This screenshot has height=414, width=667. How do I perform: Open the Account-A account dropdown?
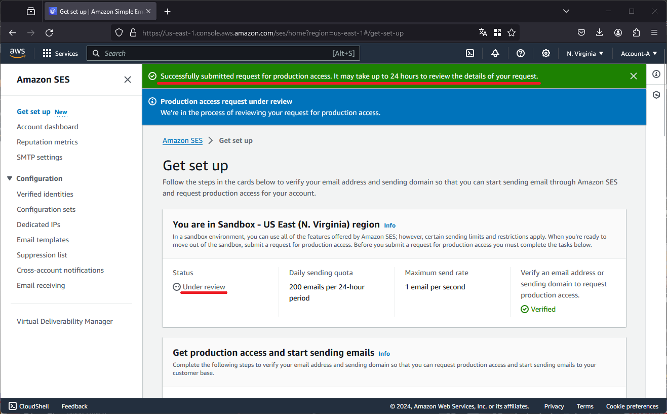point(639,53)
